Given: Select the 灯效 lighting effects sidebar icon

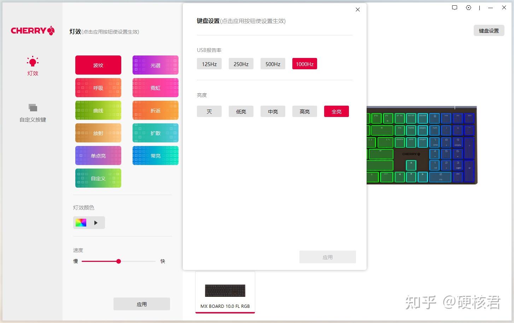Looking at the screenshot, I should pyautogui.click(x=33, y=66).
